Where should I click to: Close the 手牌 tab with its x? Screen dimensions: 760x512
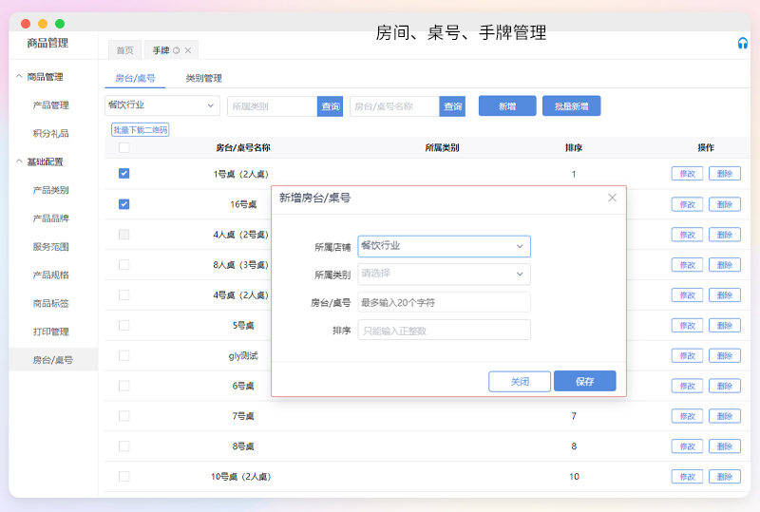pyautogui.click(x=188, y=50)
